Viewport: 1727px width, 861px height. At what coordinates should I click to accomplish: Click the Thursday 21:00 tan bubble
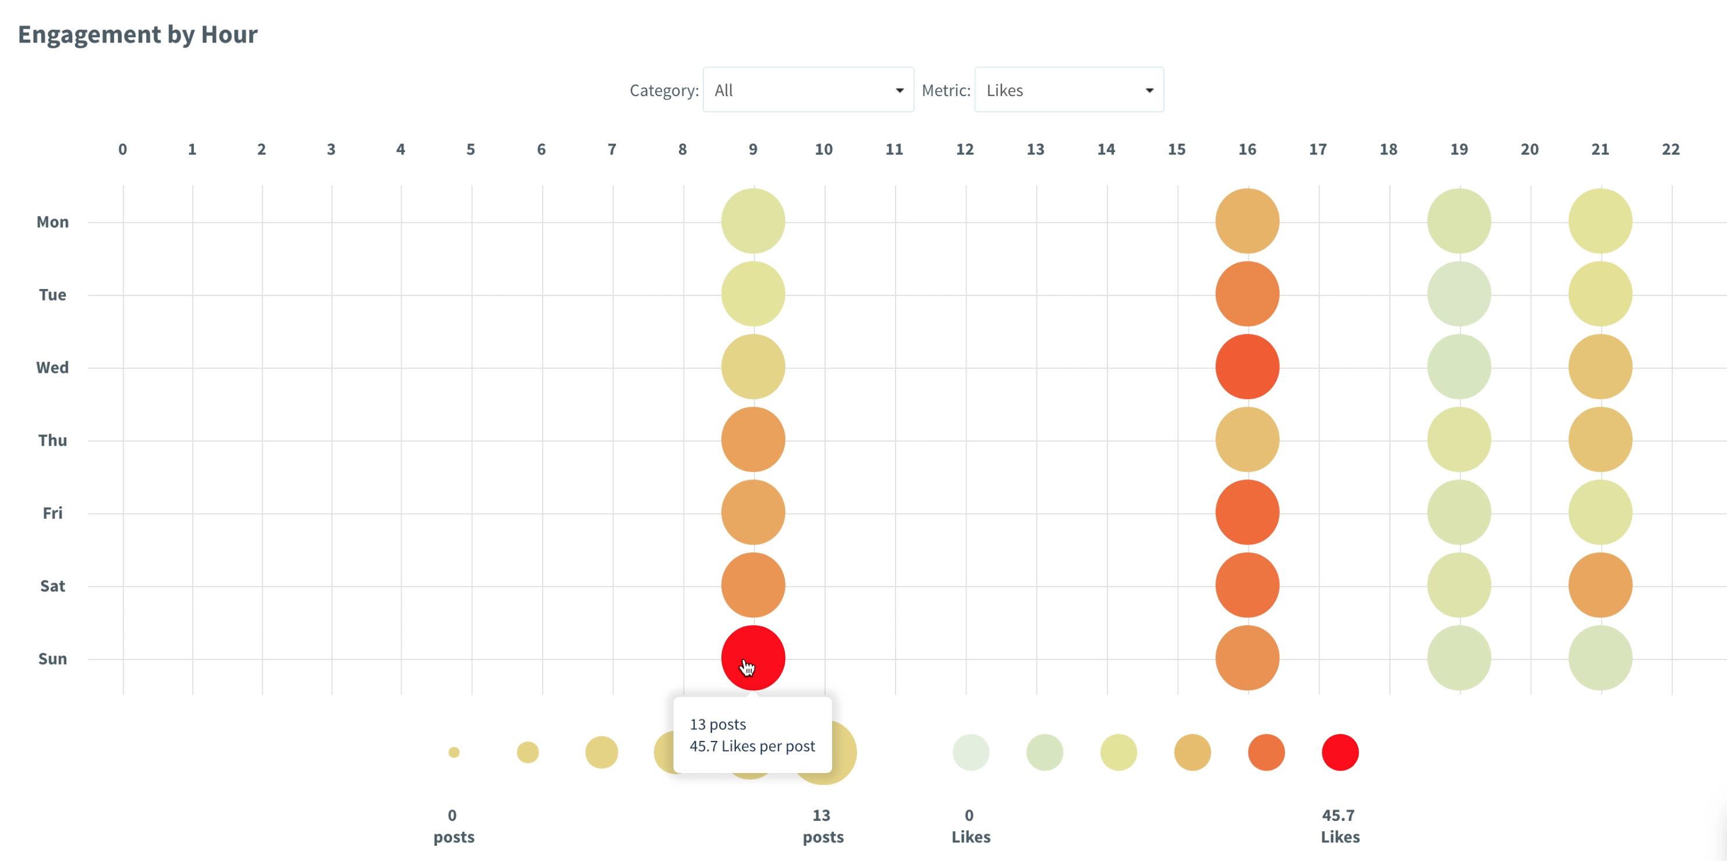coord(1599,440)
